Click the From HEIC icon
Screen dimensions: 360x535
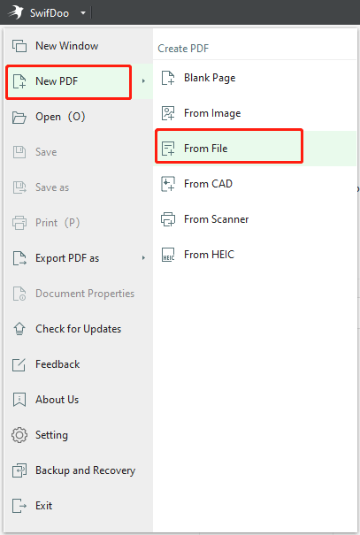pos(168,255)
